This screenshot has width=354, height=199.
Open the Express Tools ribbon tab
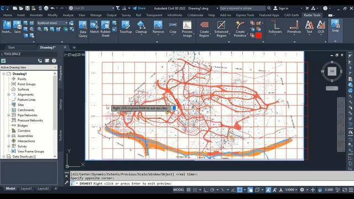click(245, 15)
